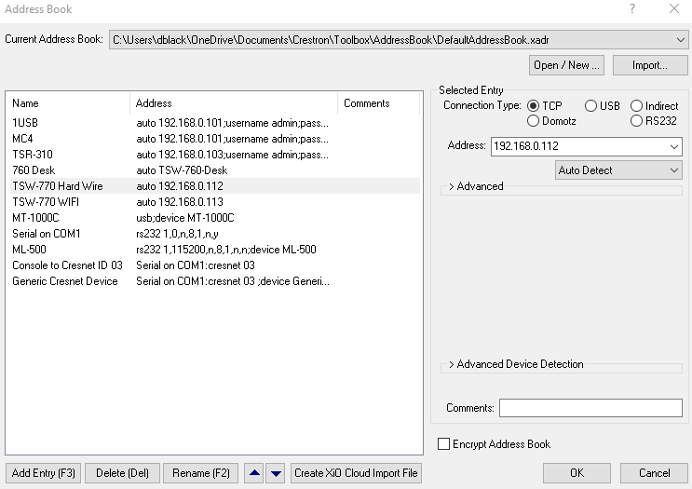Image resolution: width=692 pixels, height=489 pixels.
Task: Select the TCP connection type
Action: [534, 106]
